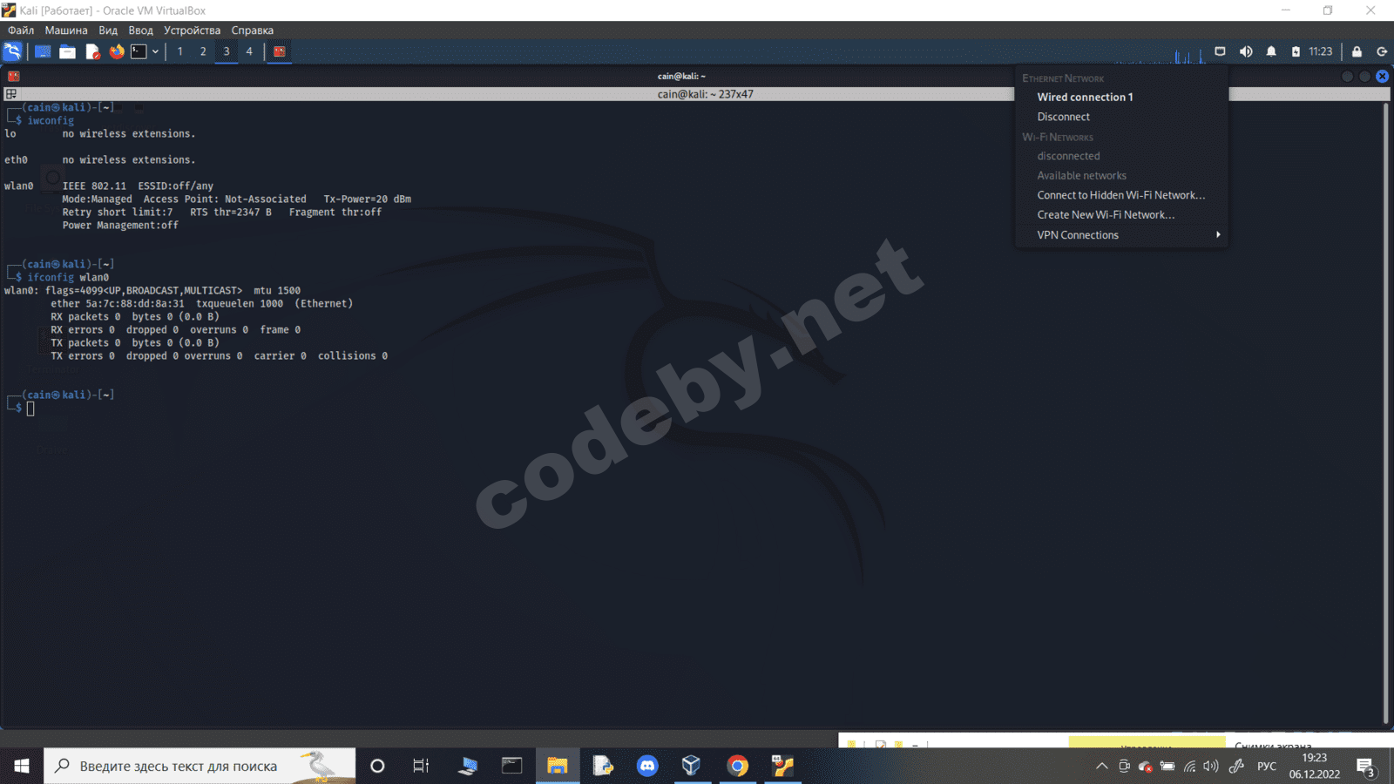Open File Explorer on the taskbar

(558, 766)
